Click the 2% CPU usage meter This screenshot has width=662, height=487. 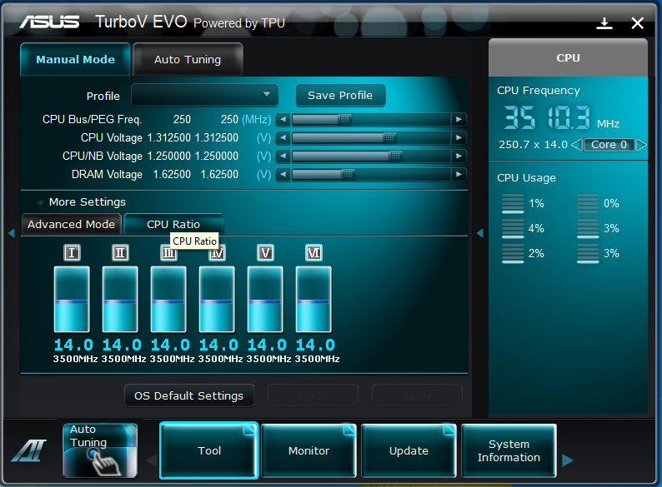coord(513,253)
